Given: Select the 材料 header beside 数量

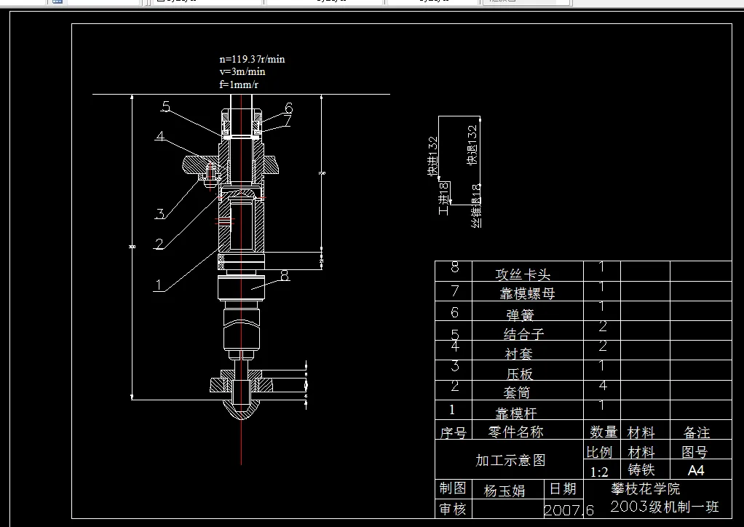Looking at the screenshot, I should [641, 432].
